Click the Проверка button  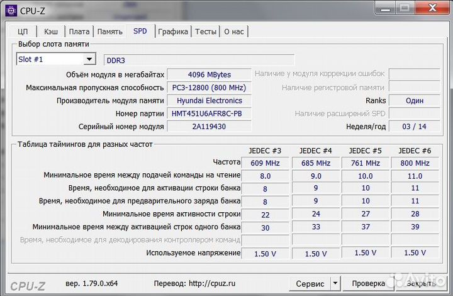pyautogui.click(x=368, y=283)
